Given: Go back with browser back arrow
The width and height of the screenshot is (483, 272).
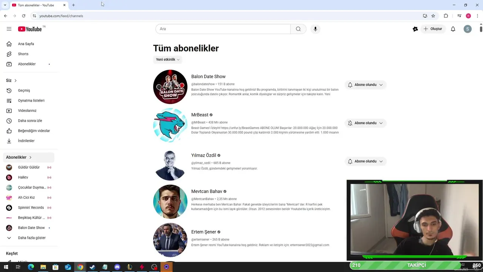Looking at the screenshot, I should (5, 16).
